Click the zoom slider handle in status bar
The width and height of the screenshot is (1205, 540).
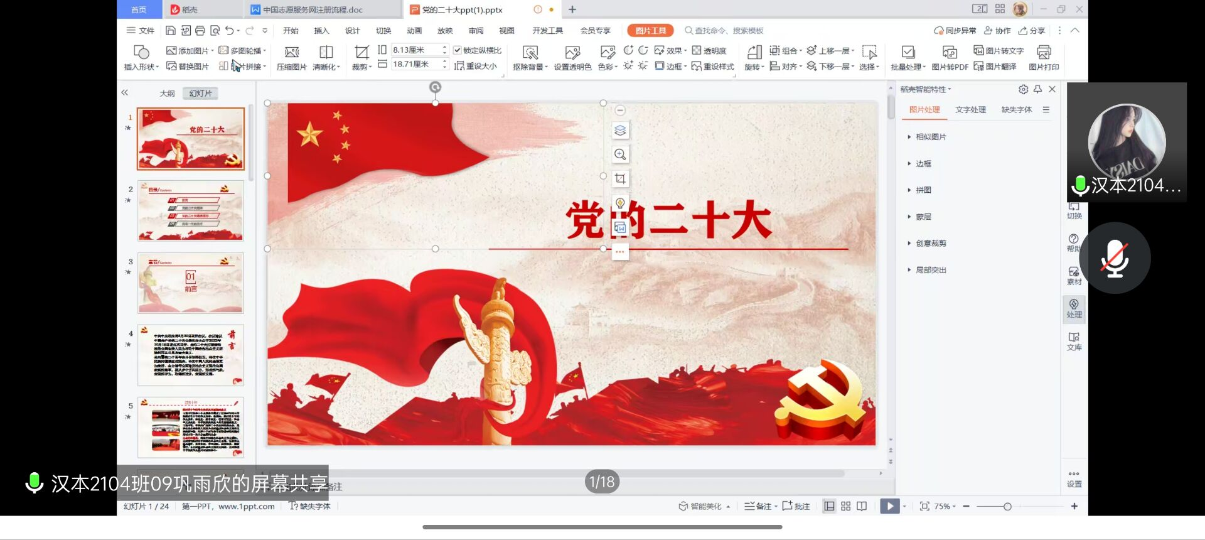(1007, 506)
